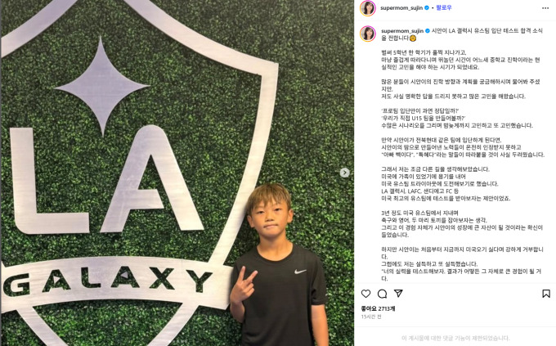Click the verified badge in the post header
Image resolution: width=556 pixels, height=346 pixels.
point(427,8)
